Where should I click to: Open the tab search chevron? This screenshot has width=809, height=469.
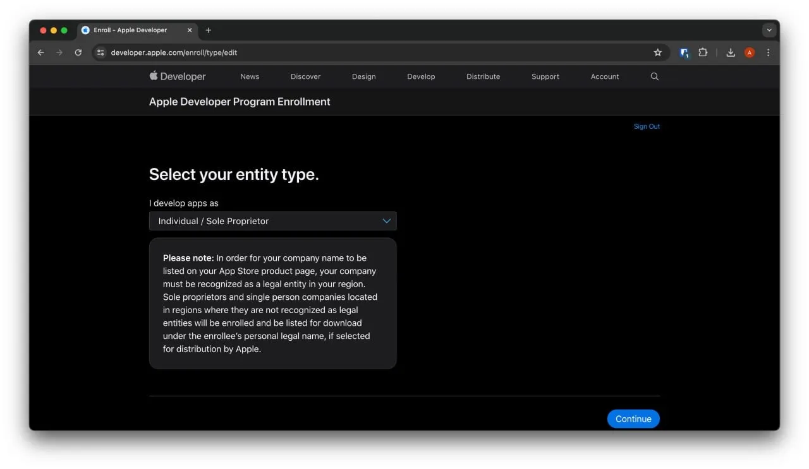[769, 30]
